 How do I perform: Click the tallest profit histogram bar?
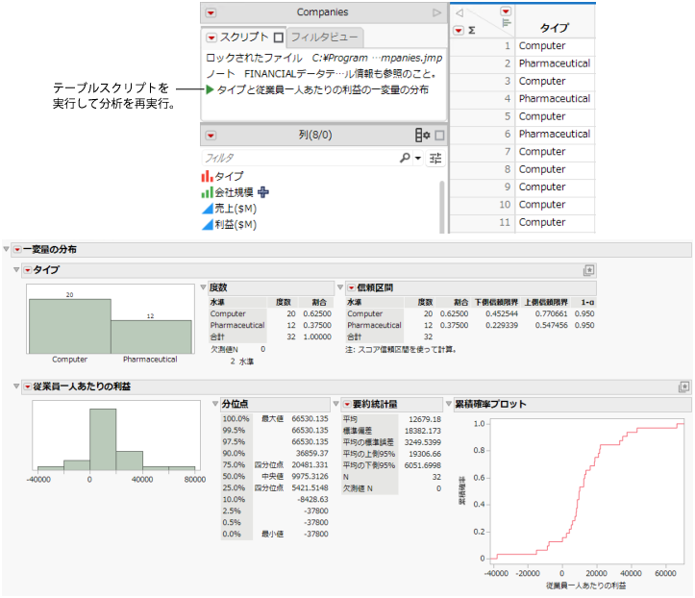(x=103, y=439)
